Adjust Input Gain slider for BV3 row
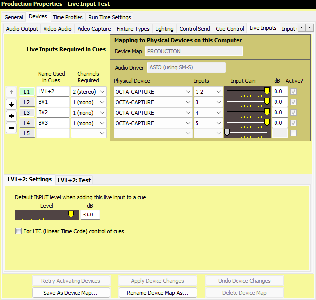316x300 pixels. [x=247, y=123]
